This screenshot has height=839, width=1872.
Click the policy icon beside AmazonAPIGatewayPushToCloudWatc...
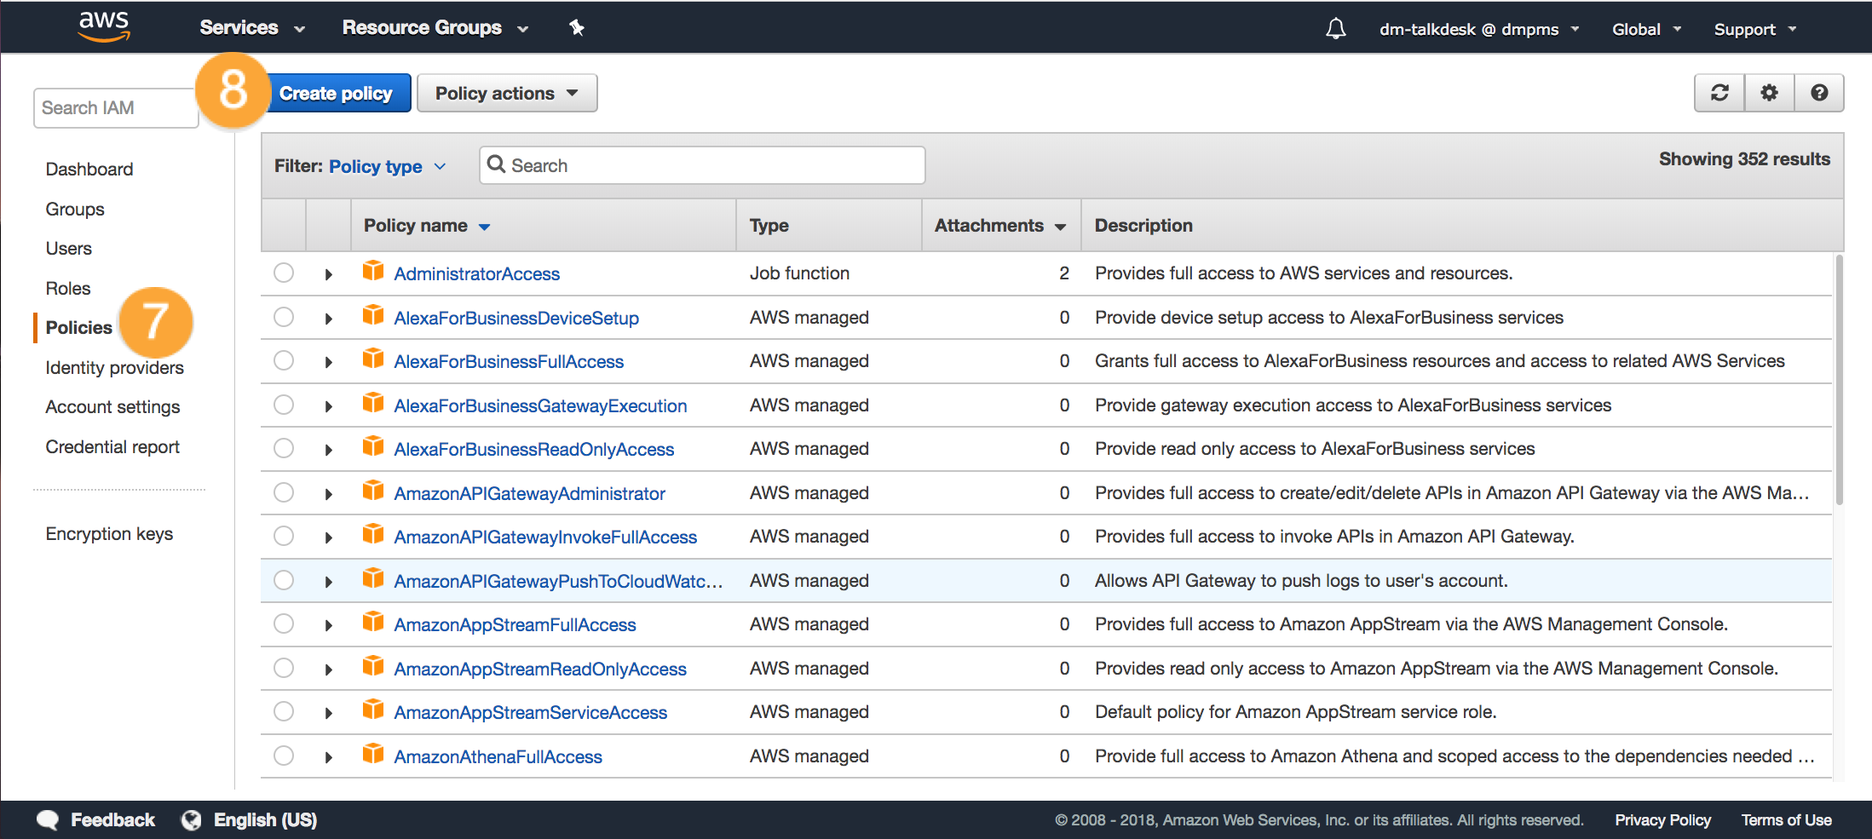373,578
